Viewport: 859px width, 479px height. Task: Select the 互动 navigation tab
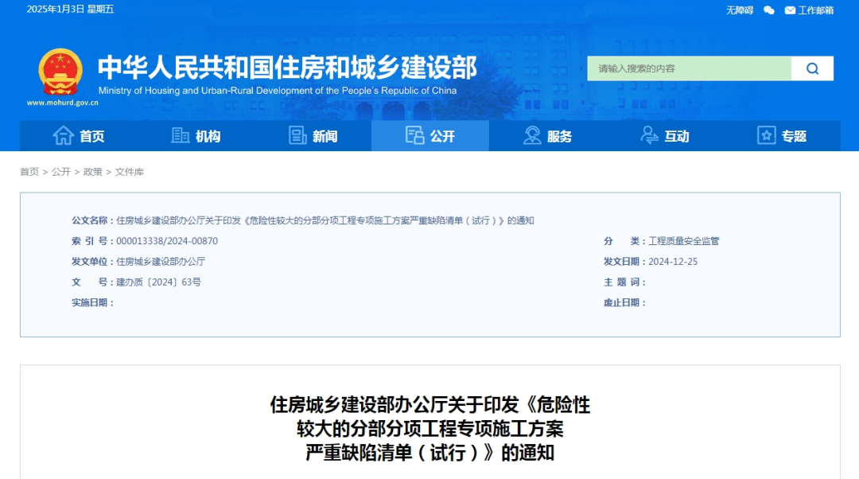coord(675,135)
